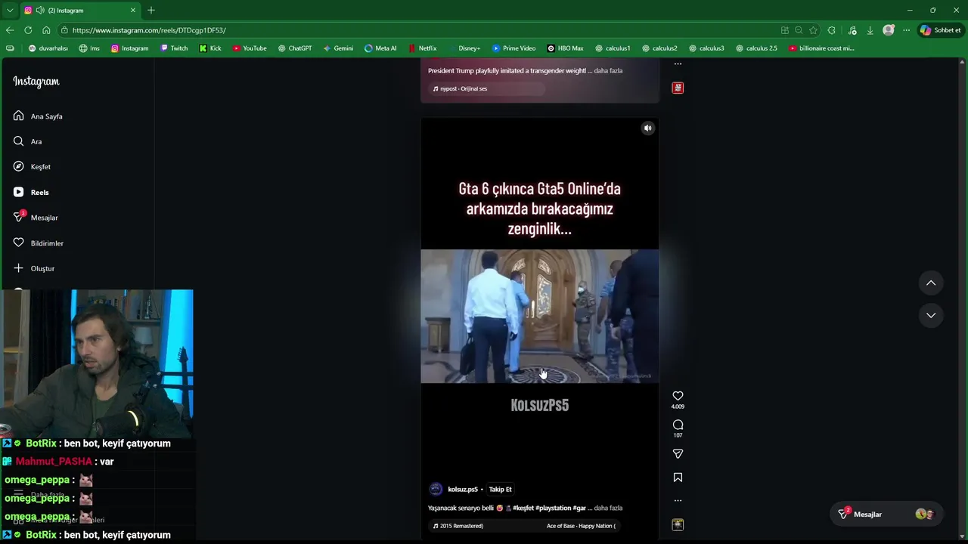Viewport: 968px width, 544px height.
Task: Click the #keşfet hashtag
Action: click(x=523, y=508)
